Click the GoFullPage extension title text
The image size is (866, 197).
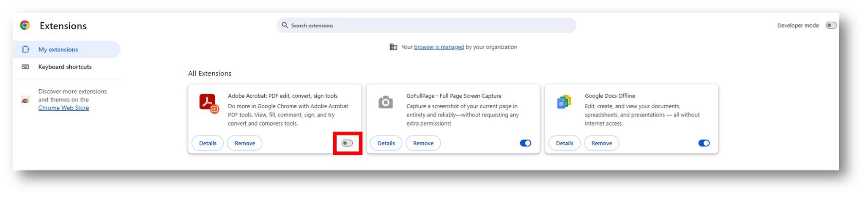[x=454, y=96]
